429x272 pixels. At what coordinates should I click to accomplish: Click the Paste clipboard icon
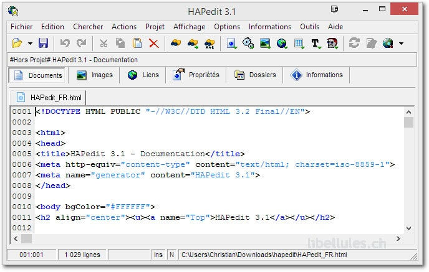pyautogui.click(x=137, y=43)
